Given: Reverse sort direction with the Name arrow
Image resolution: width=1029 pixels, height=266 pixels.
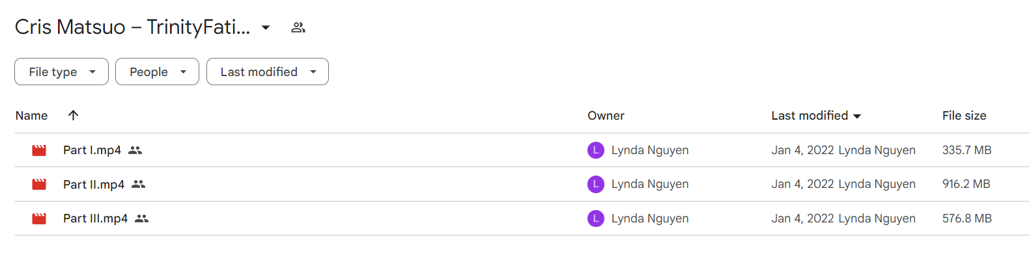Looking at the screenshot, I should point(73,115).
